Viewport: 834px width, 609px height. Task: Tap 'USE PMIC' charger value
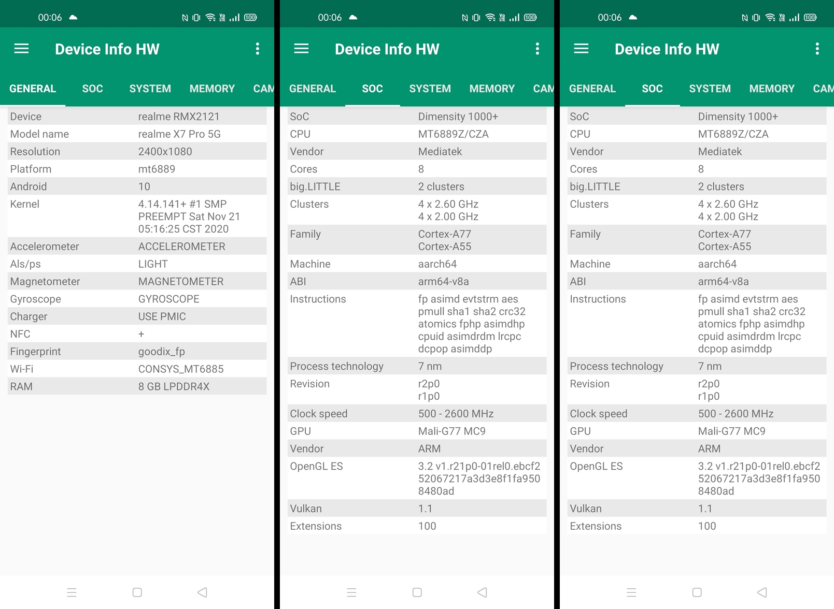pyautogui.click(x=162, y=316)
